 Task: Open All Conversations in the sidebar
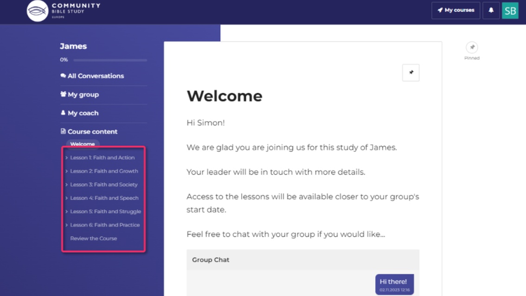click(x=92, y=76)
